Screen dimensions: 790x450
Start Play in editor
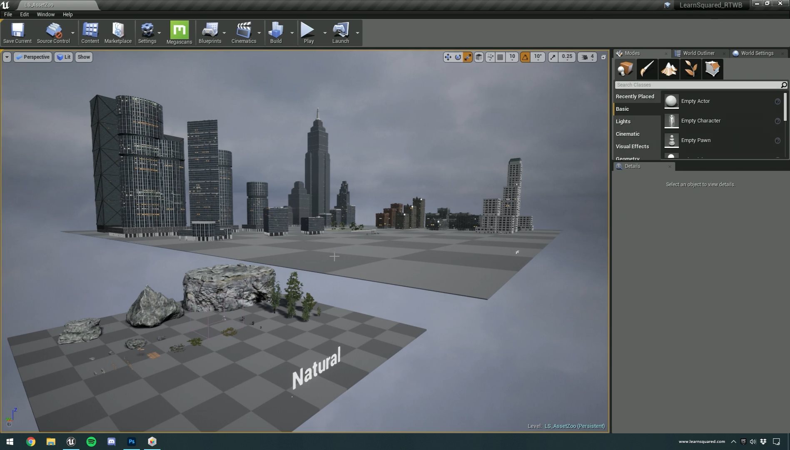click(x=309, y=33)
